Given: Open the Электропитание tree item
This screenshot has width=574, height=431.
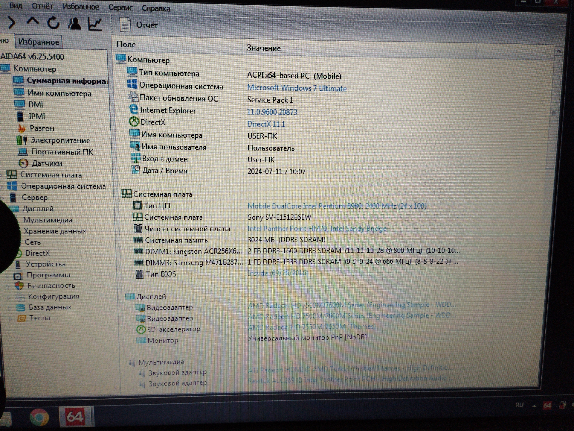Looking at the screenshot, I should [60, 140].
